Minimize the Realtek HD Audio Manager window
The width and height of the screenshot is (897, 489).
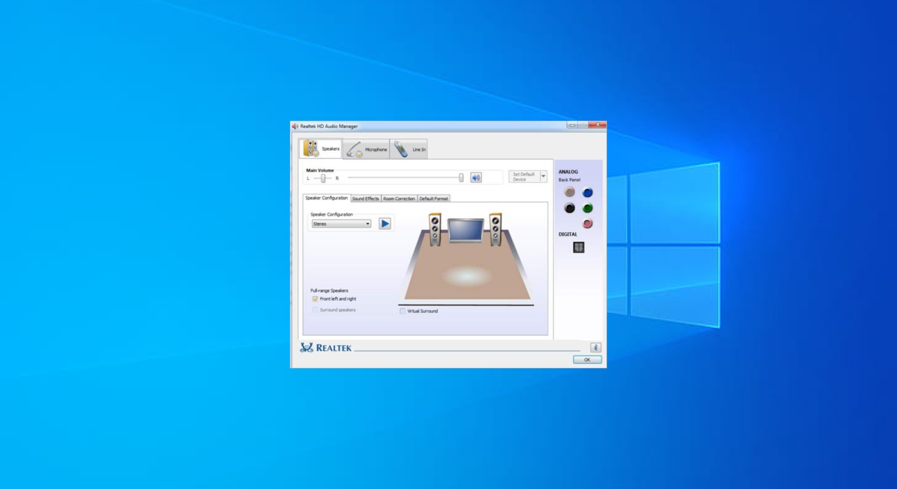pos(572,125)
